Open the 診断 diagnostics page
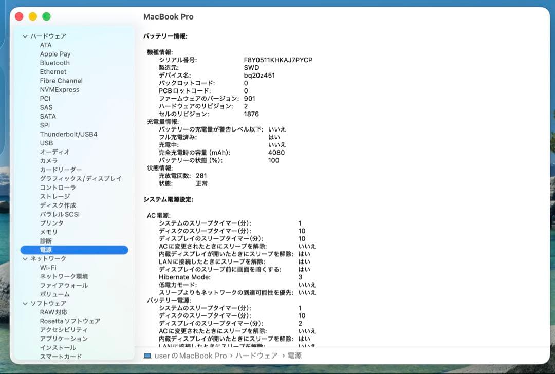555x374 pixels. (46, 240)
